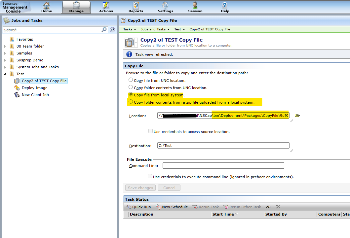Click Quick Run in Task Status
This screenshot has width=350, height=238.
(x=138, y=207)
